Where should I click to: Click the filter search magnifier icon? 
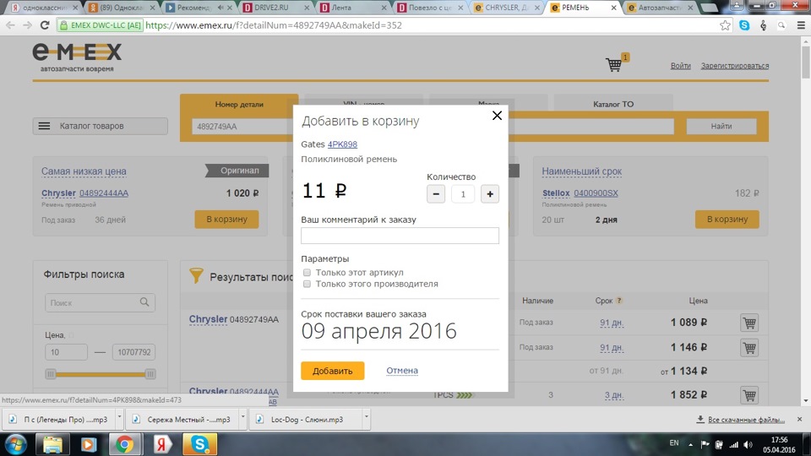pos(144,302)
